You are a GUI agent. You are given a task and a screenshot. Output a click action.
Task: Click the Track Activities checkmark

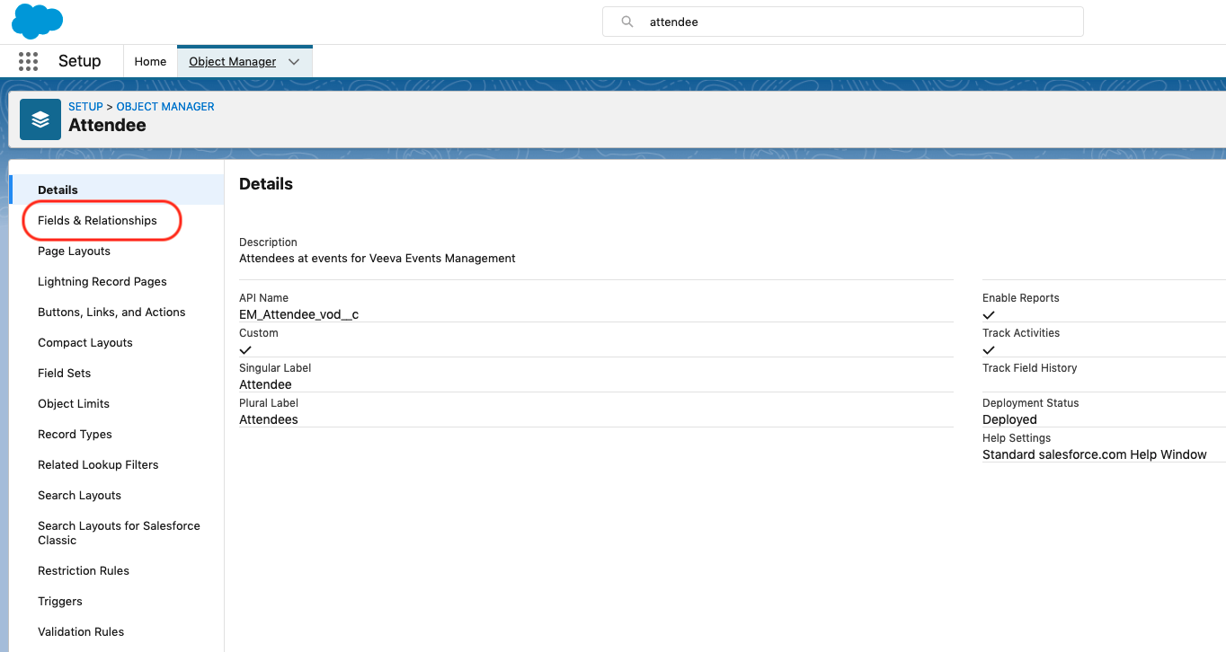[989, 350]
